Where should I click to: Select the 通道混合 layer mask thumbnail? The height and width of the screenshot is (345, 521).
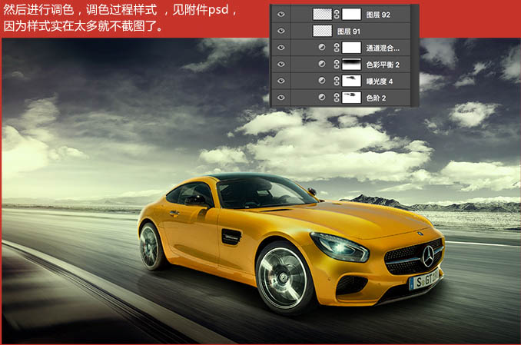(351, 48)
